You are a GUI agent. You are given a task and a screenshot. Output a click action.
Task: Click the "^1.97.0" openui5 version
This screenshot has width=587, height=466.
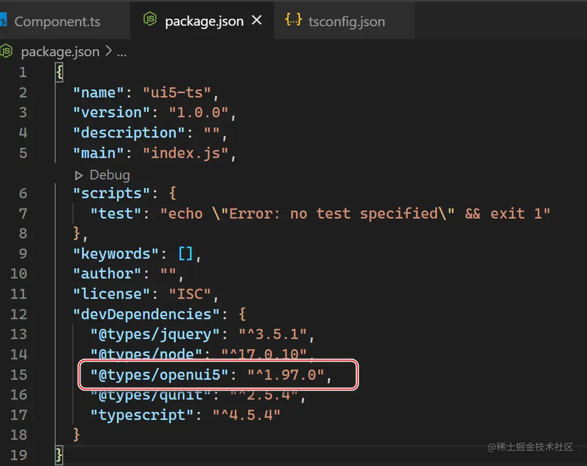[286, 375]
